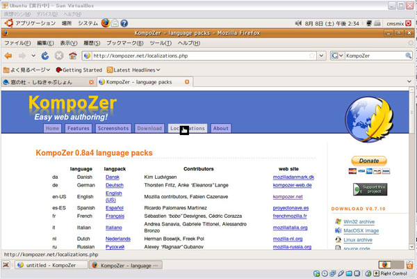Expand the Latest Headlines dropdown
Image resolution: width=417 pixels, height=279 pixels.
158,70
